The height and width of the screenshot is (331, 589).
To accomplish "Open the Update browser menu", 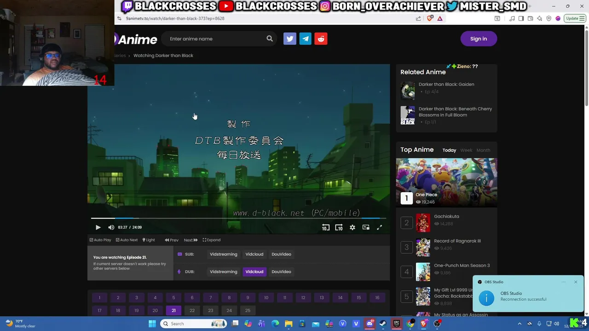I will click(575, 18).
